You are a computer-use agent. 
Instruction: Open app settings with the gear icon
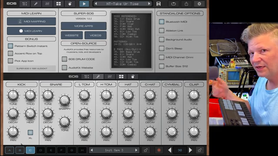click(x=199, y=4)
